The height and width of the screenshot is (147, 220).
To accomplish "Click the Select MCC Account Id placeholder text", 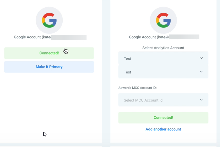I will pyautogui.click(x=143, y=100).
